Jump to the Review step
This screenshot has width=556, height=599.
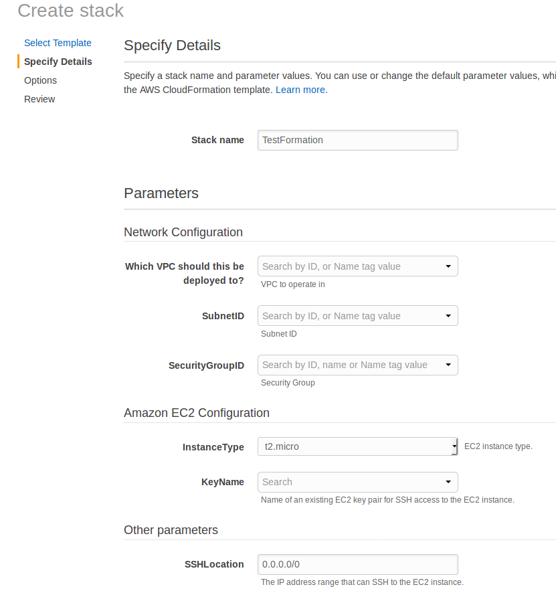39,99
